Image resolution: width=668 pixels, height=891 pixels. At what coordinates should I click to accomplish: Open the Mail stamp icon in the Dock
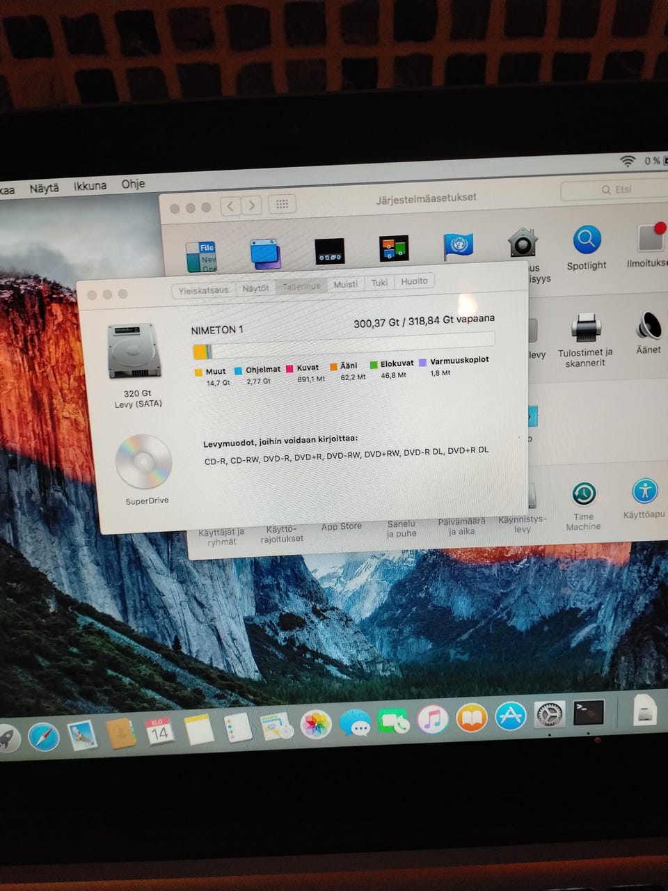coord(82,734)
